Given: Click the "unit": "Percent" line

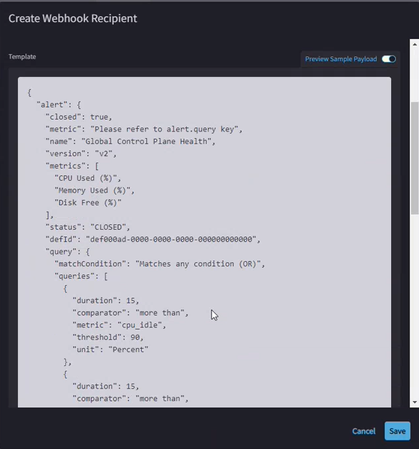Looking at the screenshot, I should 110,349.
